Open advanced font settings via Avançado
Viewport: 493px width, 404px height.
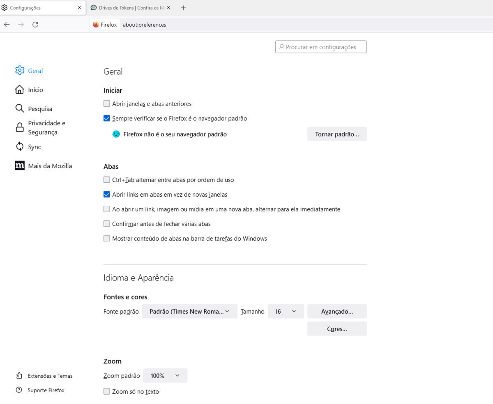[336, 311]
